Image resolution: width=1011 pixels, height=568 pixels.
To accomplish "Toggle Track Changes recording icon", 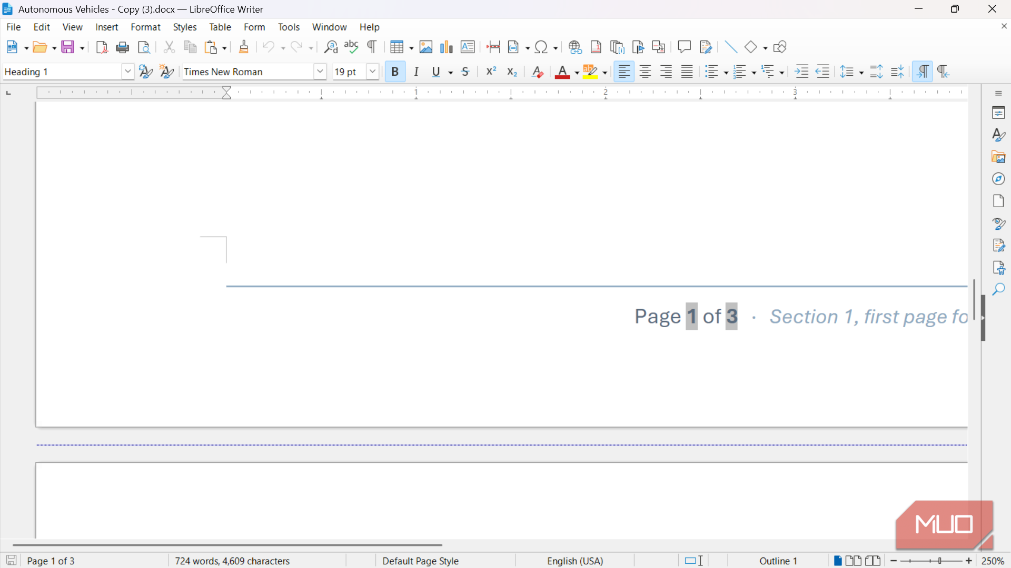I will click(706, 47).
